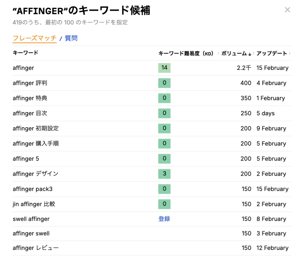The height and width of the screenshot is (257, 303).
Task: Click the volume value "2.2千"
Action: pyautogui.click(x=244, y=68)
